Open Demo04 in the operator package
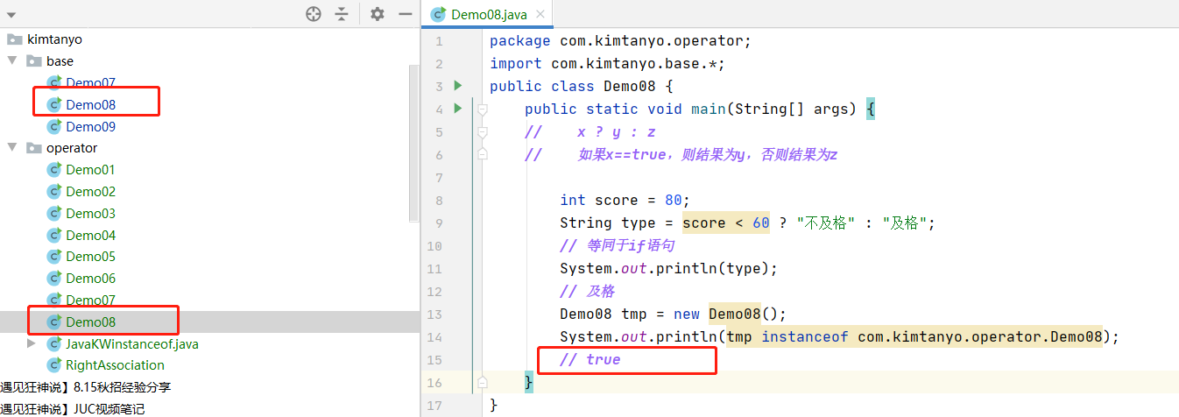1179x417 pixels. (x=90, y=235)
